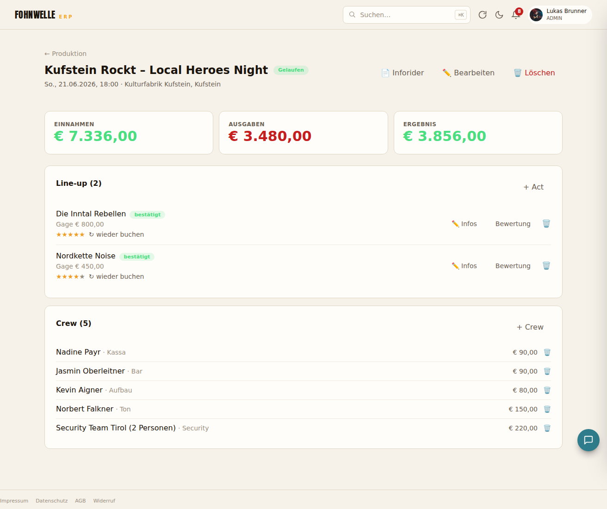The image size is (607, 509).
Task: Click Norbert Falkner's € 150,00 fee
Action: click(x=523, y=409)
